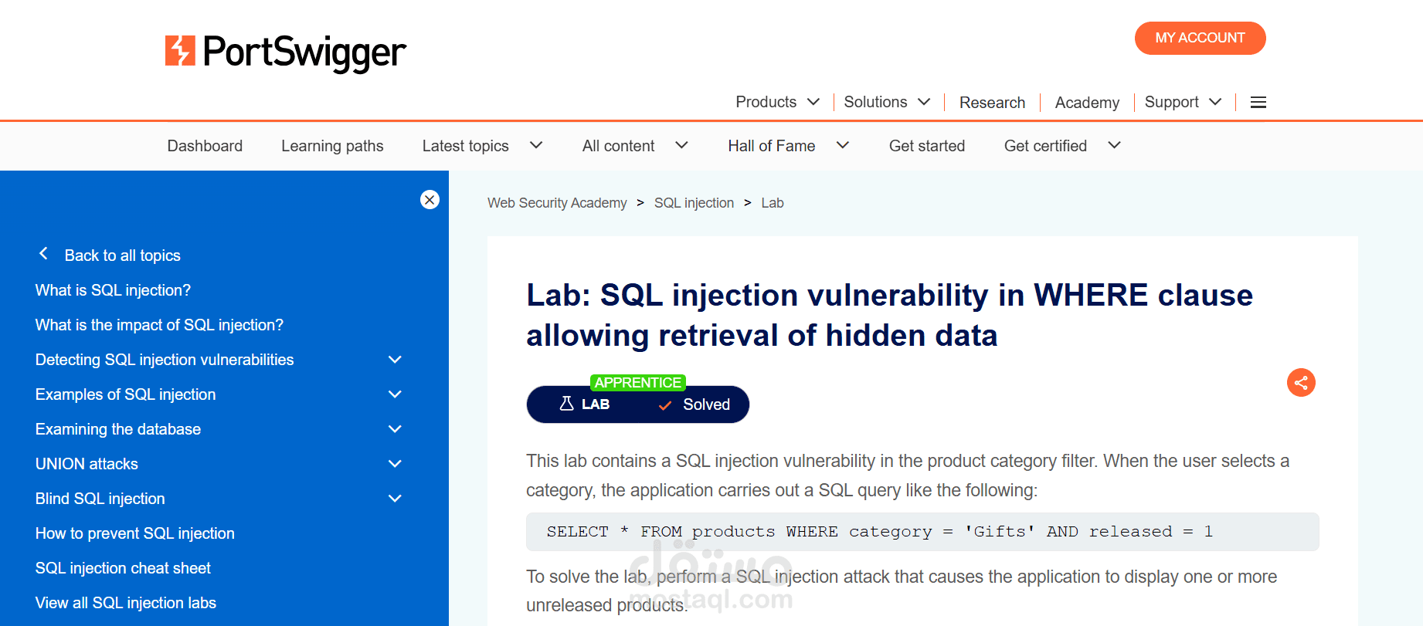This screenshot has height=626, width=1423.
Task: Click the green APPRENTICE level badge
Action: pyautogui.click(x=637, y=383)
